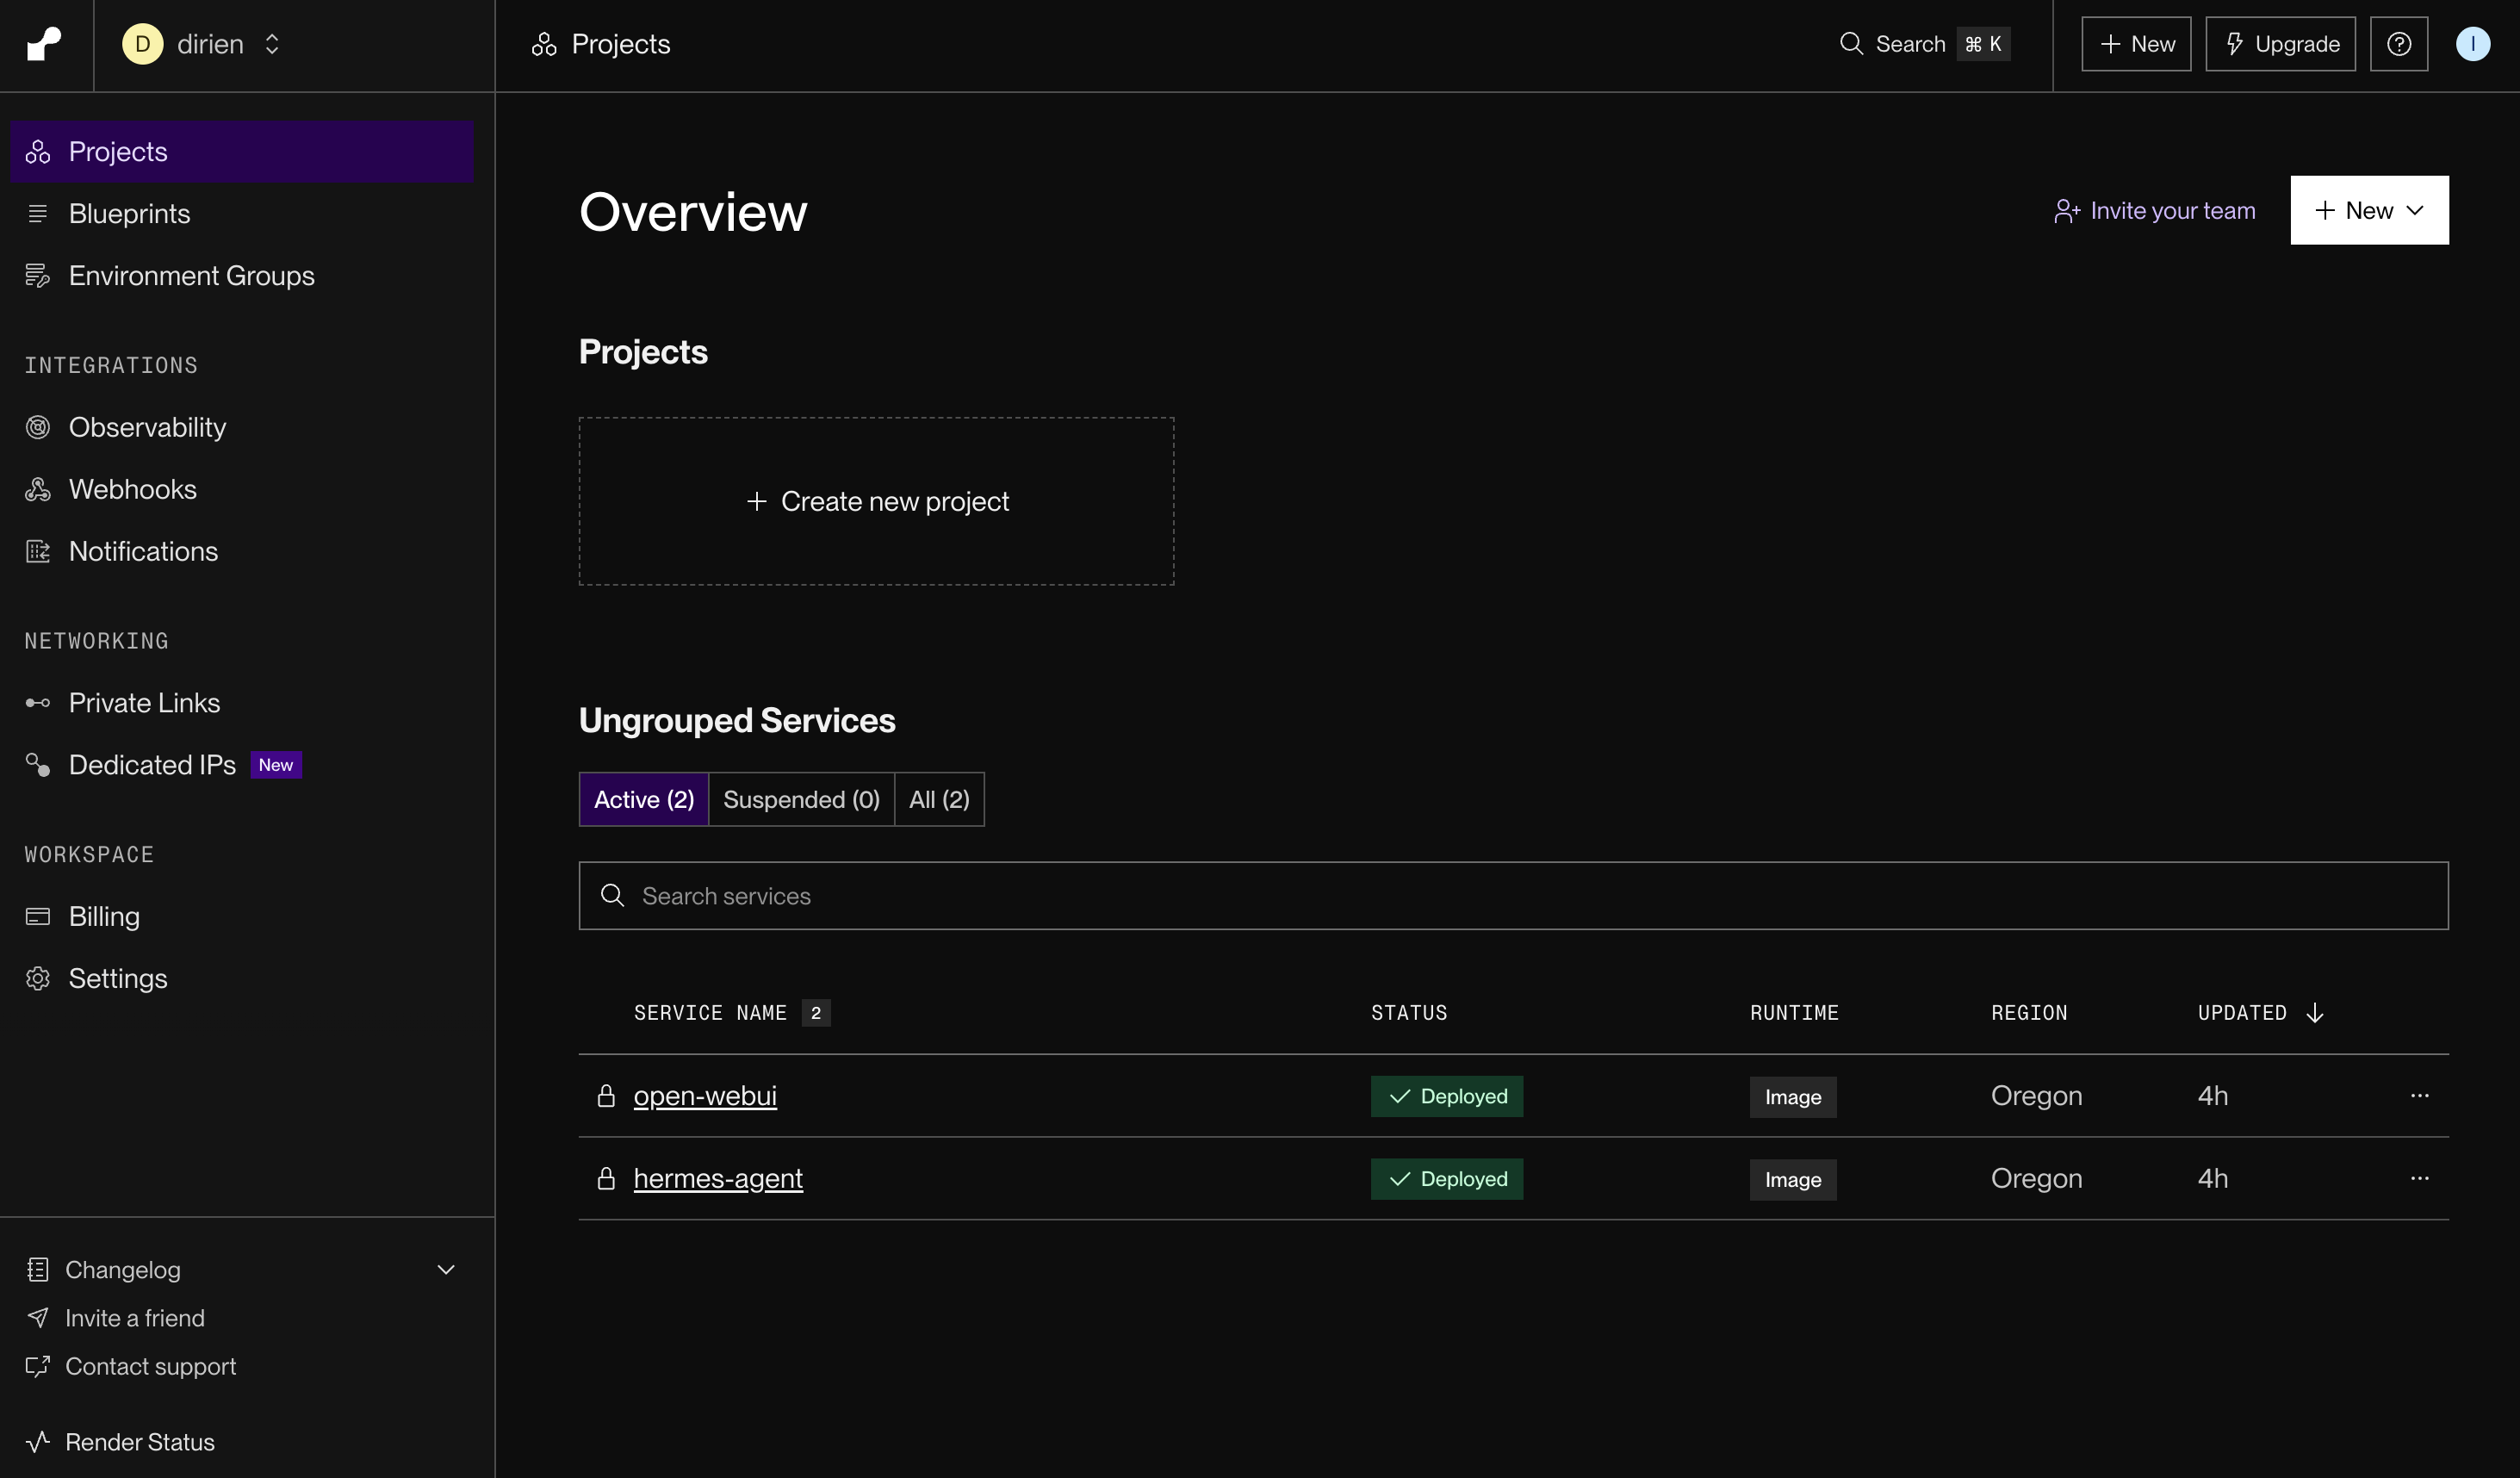Viewport: 2520px width, 1478px height.
Task: Click the search magnifier icon in header
Action: coord(1851,44)
